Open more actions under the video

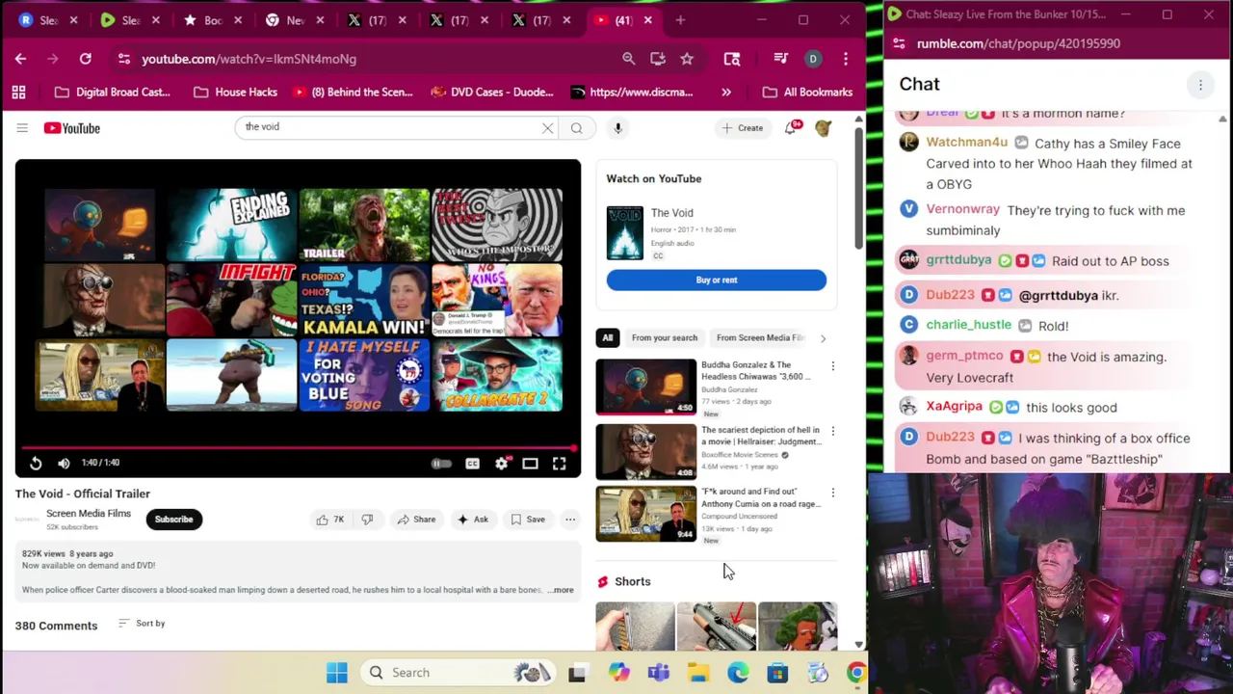click(x=570, y=520)
